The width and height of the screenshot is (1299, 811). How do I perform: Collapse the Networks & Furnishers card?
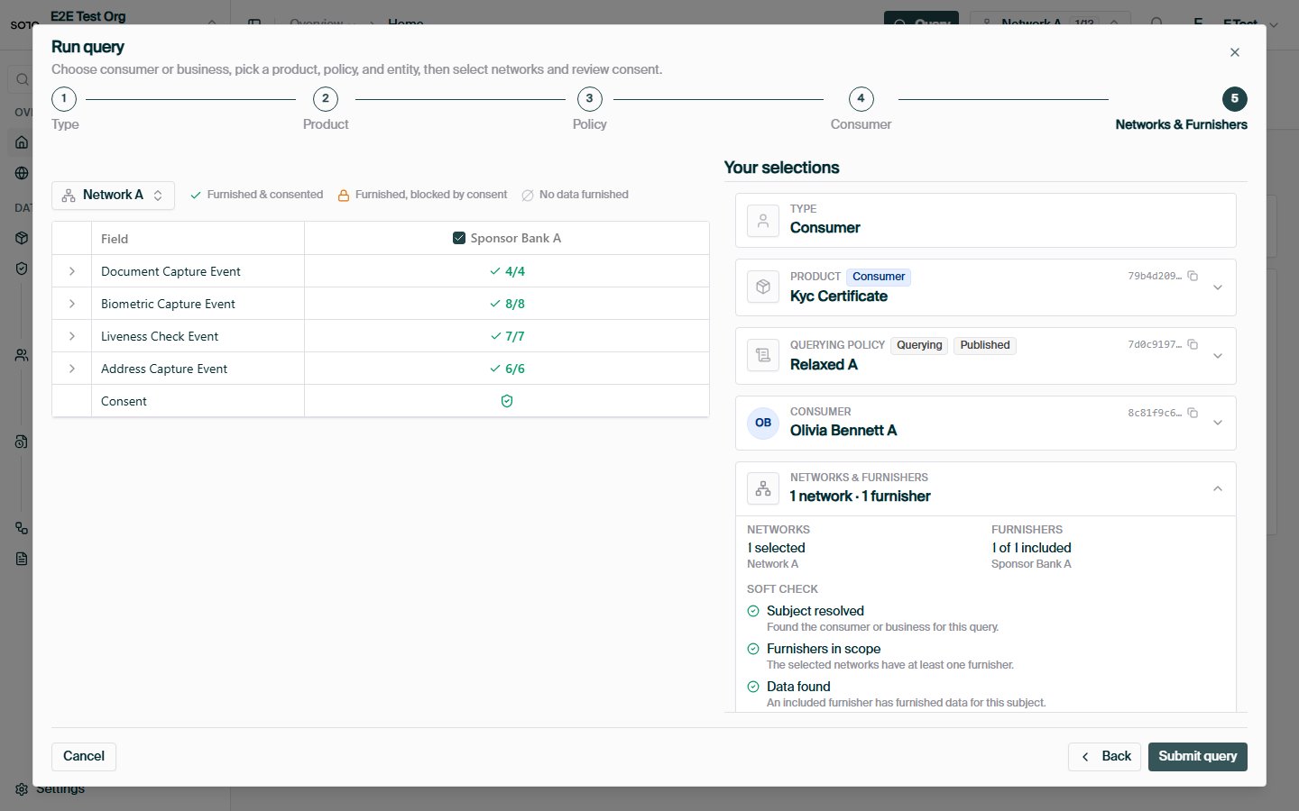click(x=1218, y=488)
